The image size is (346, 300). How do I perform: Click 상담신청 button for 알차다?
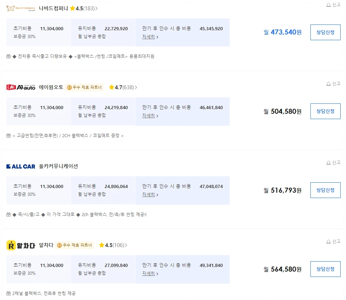tap(325, 269)
